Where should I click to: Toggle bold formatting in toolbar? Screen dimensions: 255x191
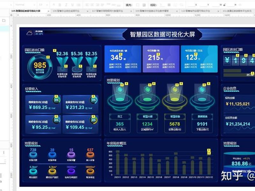click(60, 5)
